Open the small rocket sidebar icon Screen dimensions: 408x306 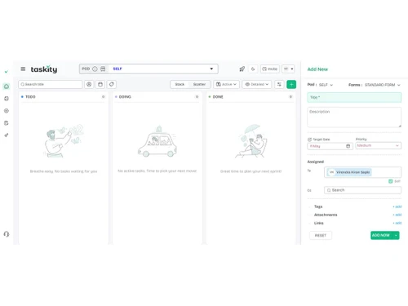pos(7,135)
